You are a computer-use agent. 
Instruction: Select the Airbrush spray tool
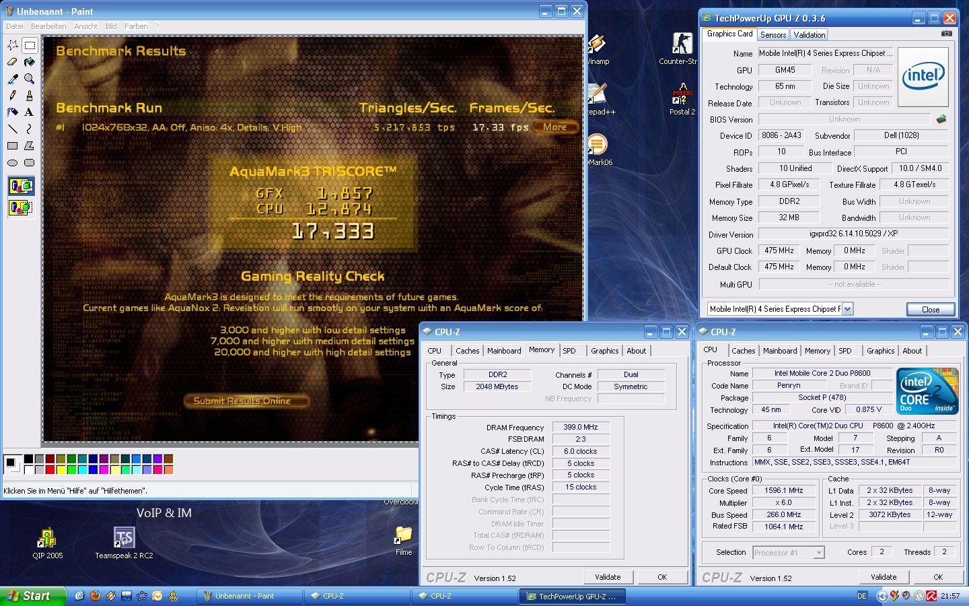click(x=12, y=112)
